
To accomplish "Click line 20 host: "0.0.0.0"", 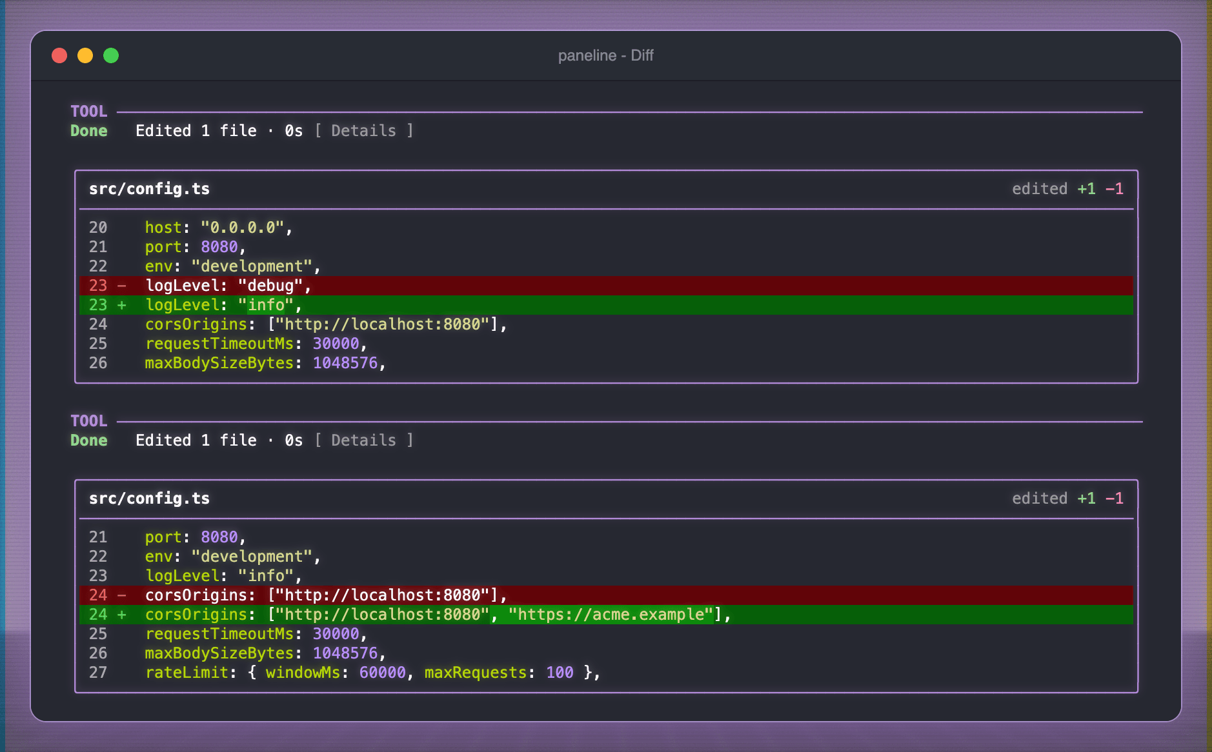I will point(606,228).
